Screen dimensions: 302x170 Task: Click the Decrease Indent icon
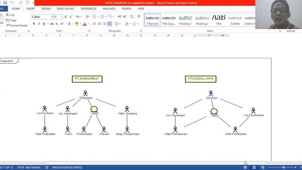point(119,17)
